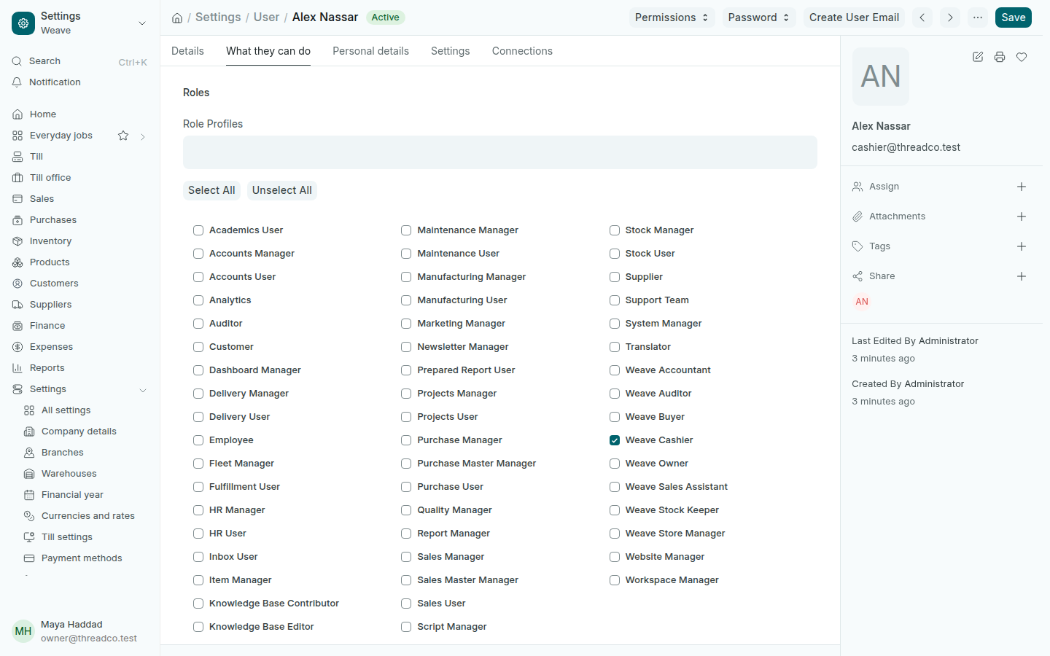The image size is (1050, 656).
Task: Enable the Weave Store Manager role
Action: click(x=615, y=534)
